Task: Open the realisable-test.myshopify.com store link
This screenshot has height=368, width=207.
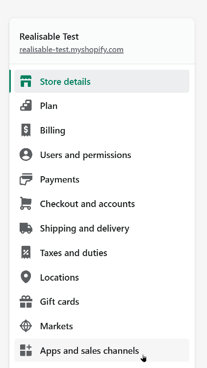Action: (x=71, y=50)
